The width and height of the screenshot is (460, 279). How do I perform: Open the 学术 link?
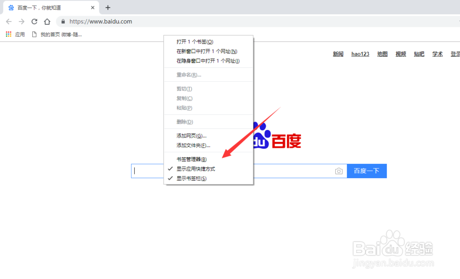pos(437,54)
